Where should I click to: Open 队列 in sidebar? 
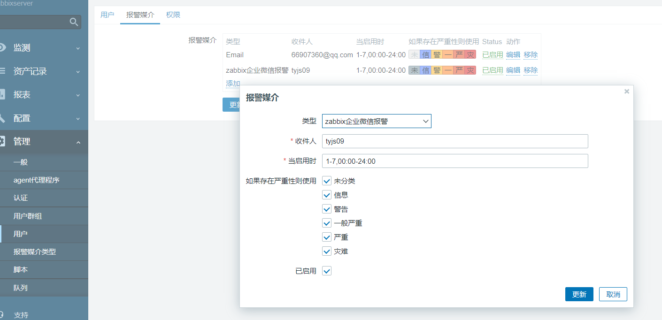click(44, 288)
